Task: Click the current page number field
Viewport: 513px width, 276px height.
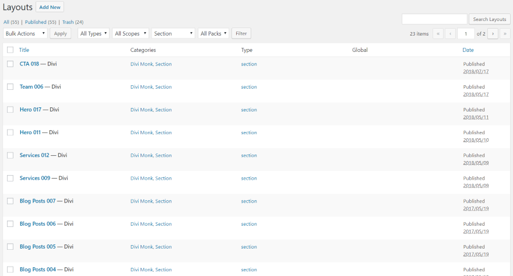Action: coord(466,34)
